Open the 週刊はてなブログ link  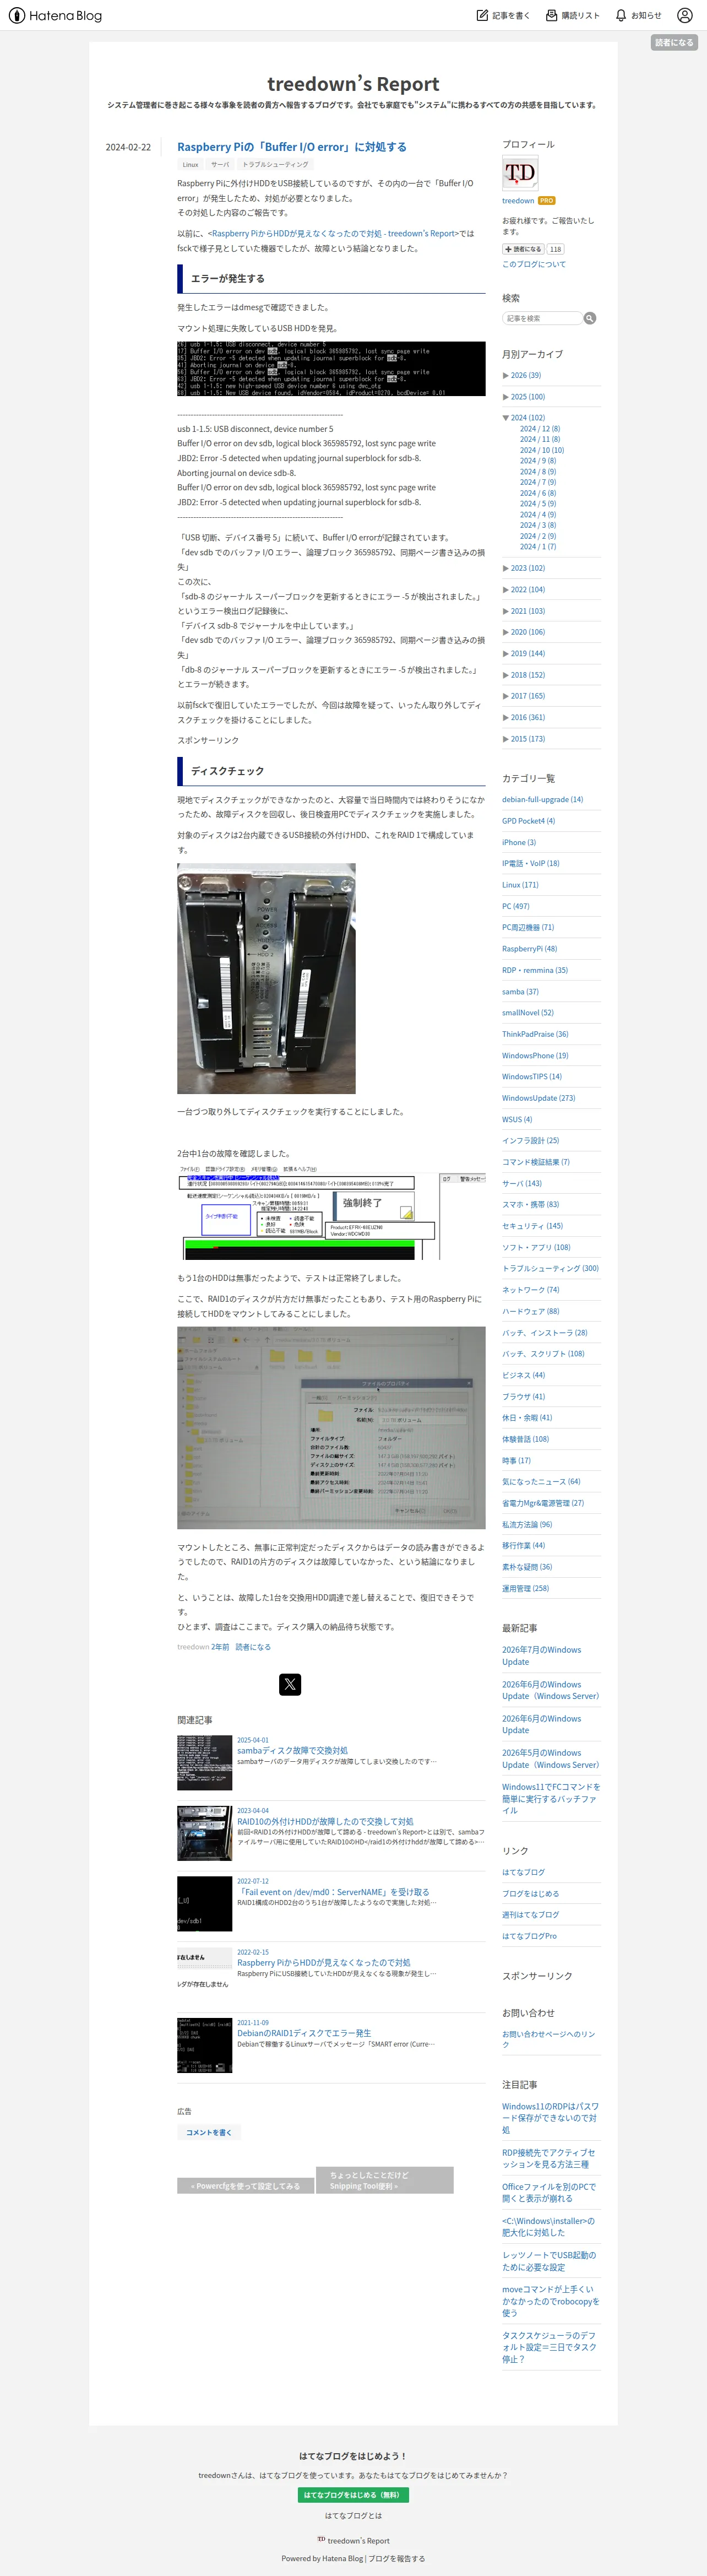(x=531, y=1915)
